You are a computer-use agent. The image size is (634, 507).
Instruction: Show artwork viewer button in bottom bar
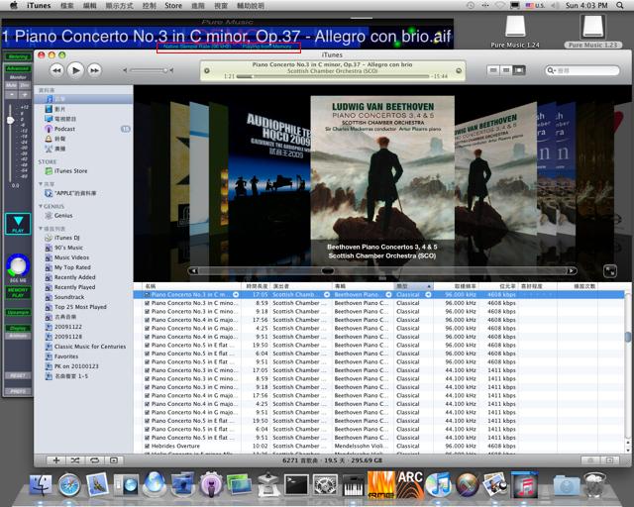(x=114, y=460)
